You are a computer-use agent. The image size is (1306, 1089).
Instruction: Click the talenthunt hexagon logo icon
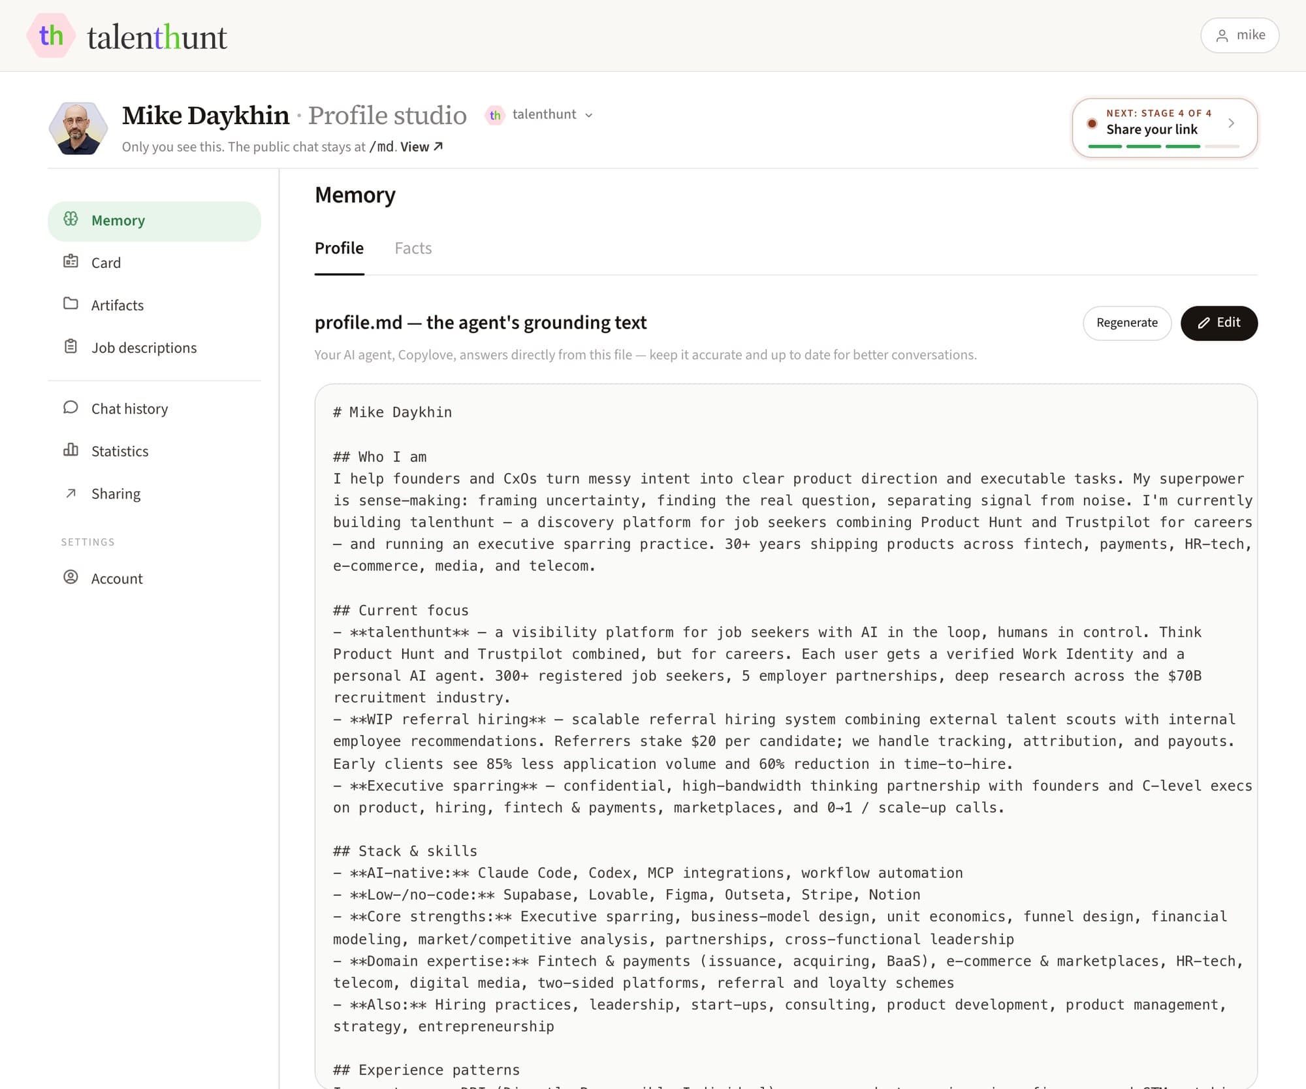pyautogui.click(x=51, y=35)
